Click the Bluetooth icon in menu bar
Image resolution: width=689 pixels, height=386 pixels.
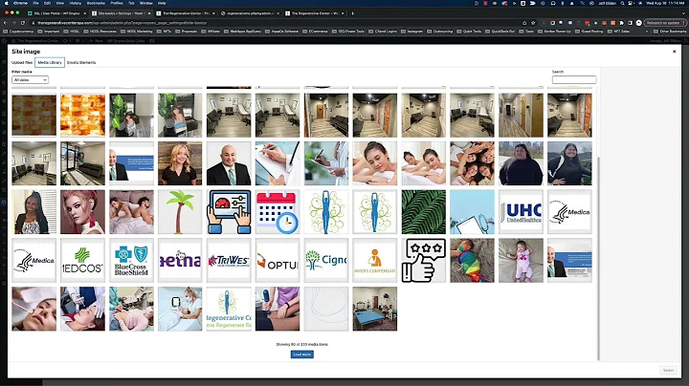563,3
